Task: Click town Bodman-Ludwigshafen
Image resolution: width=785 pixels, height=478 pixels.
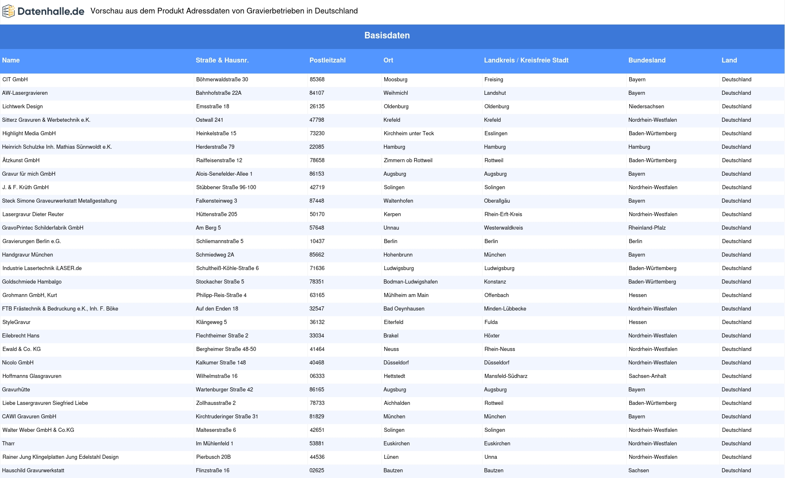Action: pyautogui.click(x=410, y=281)
